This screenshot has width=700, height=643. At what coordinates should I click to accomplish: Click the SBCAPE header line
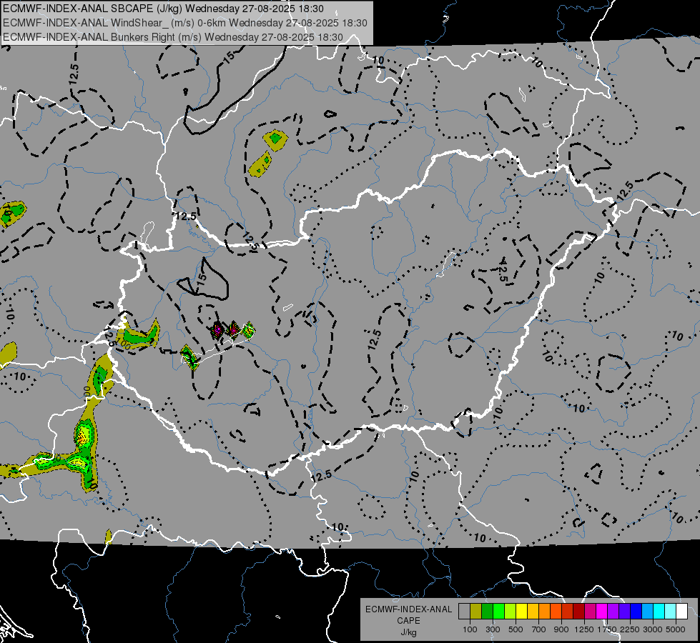click(164, 9)
